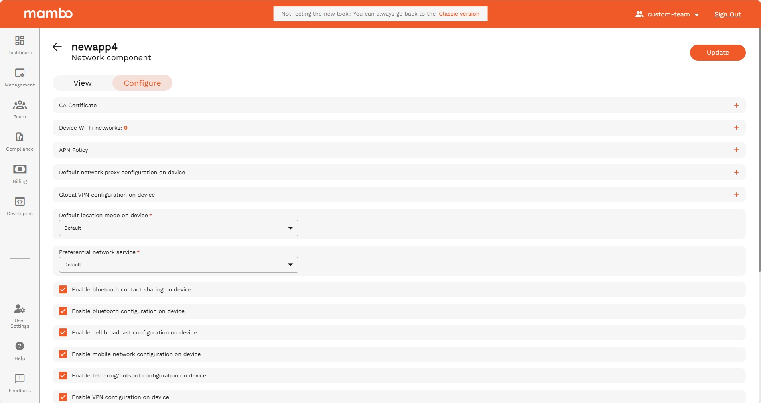
Task: Open the Compliance report icon
Action: click(20, 137)
